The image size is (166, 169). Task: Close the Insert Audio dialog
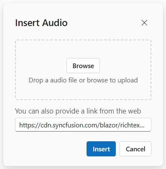tap(144, 23)
